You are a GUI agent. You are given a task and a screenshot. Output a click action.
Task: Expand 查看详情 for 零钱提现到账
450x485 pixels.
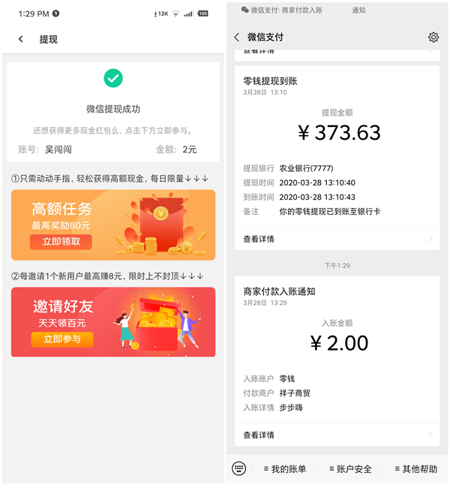coord(337,239)
